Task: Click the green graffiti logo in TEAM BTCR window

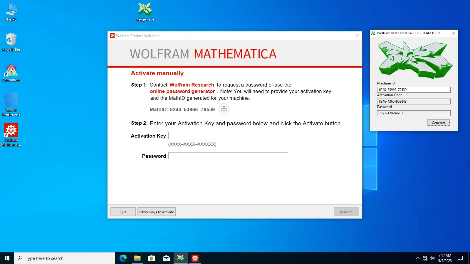Action: tap(415, 60)
